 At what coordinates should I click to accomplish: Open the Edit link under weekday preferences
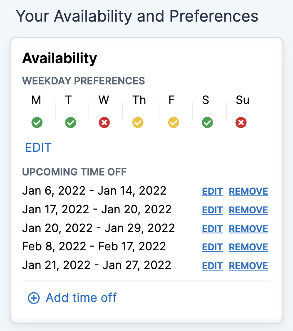click(38, 147)
